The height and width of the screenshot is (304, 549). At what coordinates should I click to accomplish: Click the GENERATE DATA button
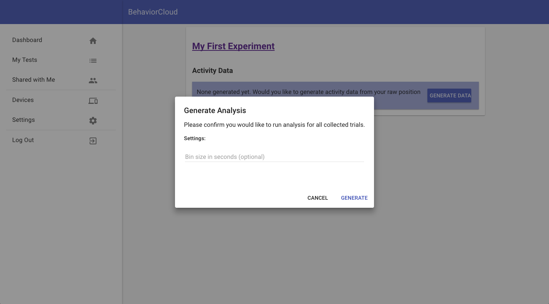(449, 95)
